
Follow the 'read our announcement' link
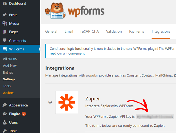click(67, 53)
